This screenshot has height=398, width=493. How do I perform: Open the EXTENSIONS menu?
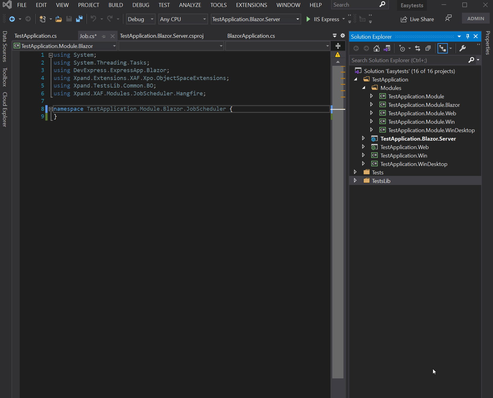251,5
